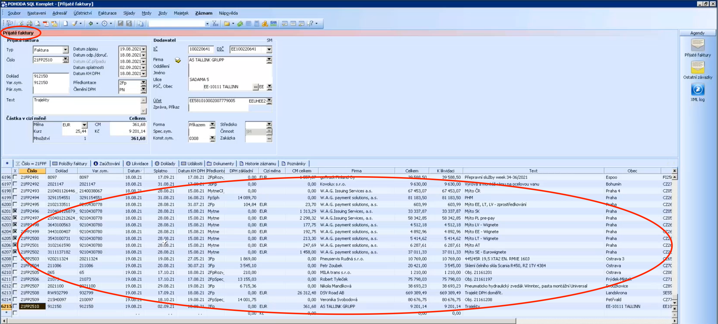Open the Datum zápisu date dropdown
Image resolution: width=718 pixels, height=324 pixels.
click(144, 49)
